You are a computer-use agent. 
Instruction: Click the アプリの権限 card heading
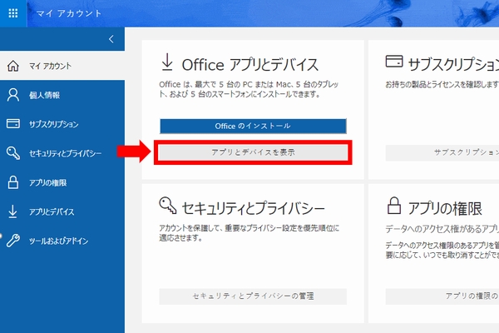pyautogui.click(x=445, y=209)
